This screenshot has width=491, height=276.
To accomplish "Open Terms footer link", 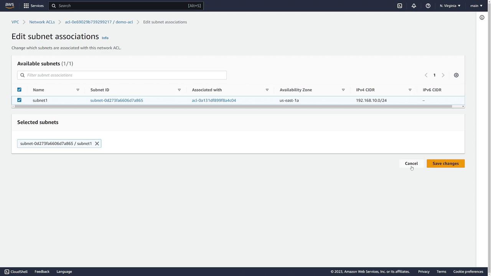I will (441, 271).
